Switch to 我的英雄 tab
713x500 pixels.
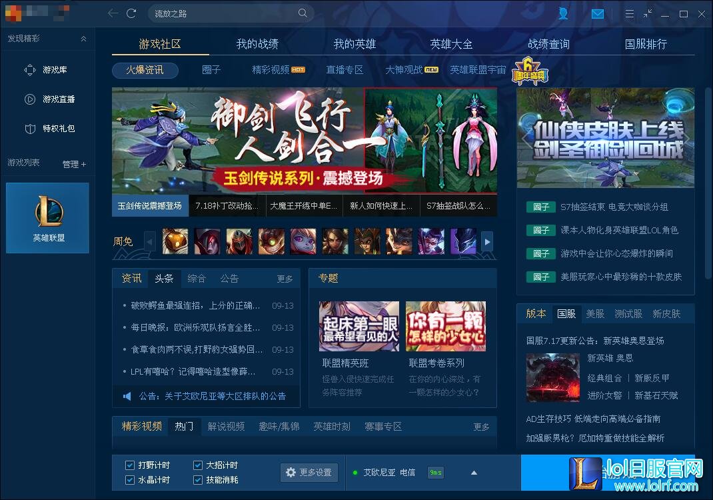point(355,44)
